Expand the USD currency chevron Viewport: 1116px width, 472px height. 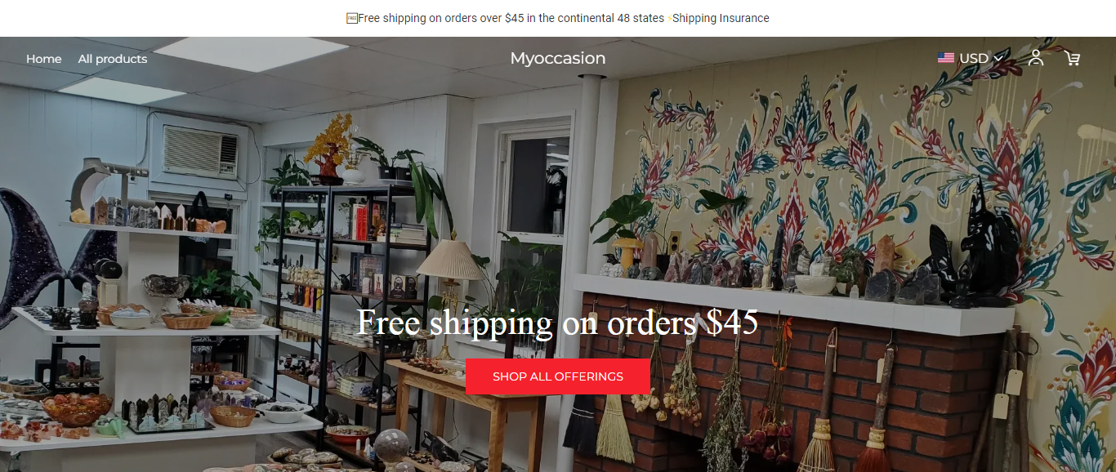[x=998, y=58]
